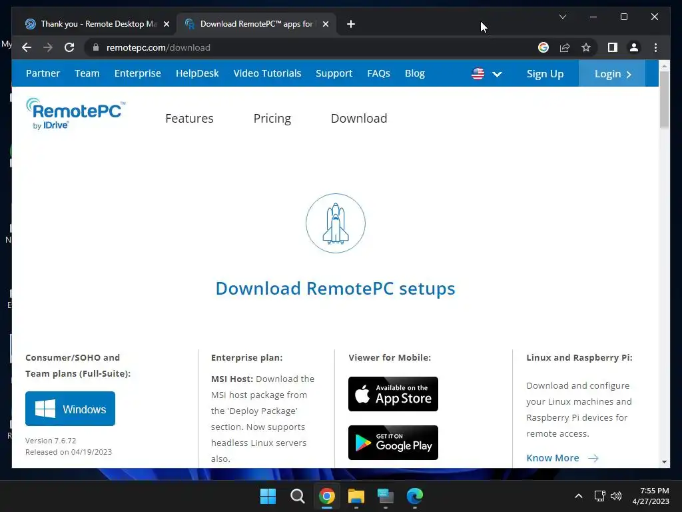The height and width of the screenshot is (512, 682).
Task: Open Microsoft Edge from the taskbar
Action: (x=414, y=496)
